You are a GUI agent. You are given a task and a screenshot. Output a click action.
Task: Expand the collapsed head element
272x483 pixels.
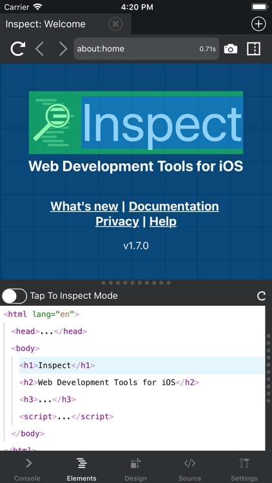coord(50,332)
